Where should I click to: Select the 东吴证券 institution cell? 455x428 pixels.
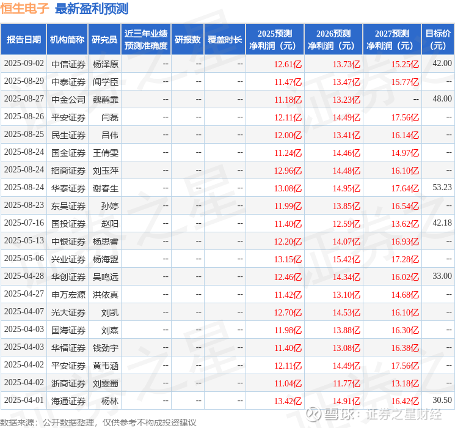coord(68,205)
